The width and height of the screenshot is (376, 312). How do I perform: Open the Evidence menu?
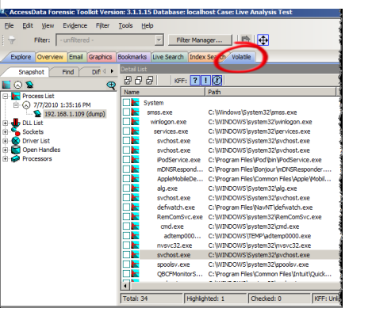tap(75, 25)
